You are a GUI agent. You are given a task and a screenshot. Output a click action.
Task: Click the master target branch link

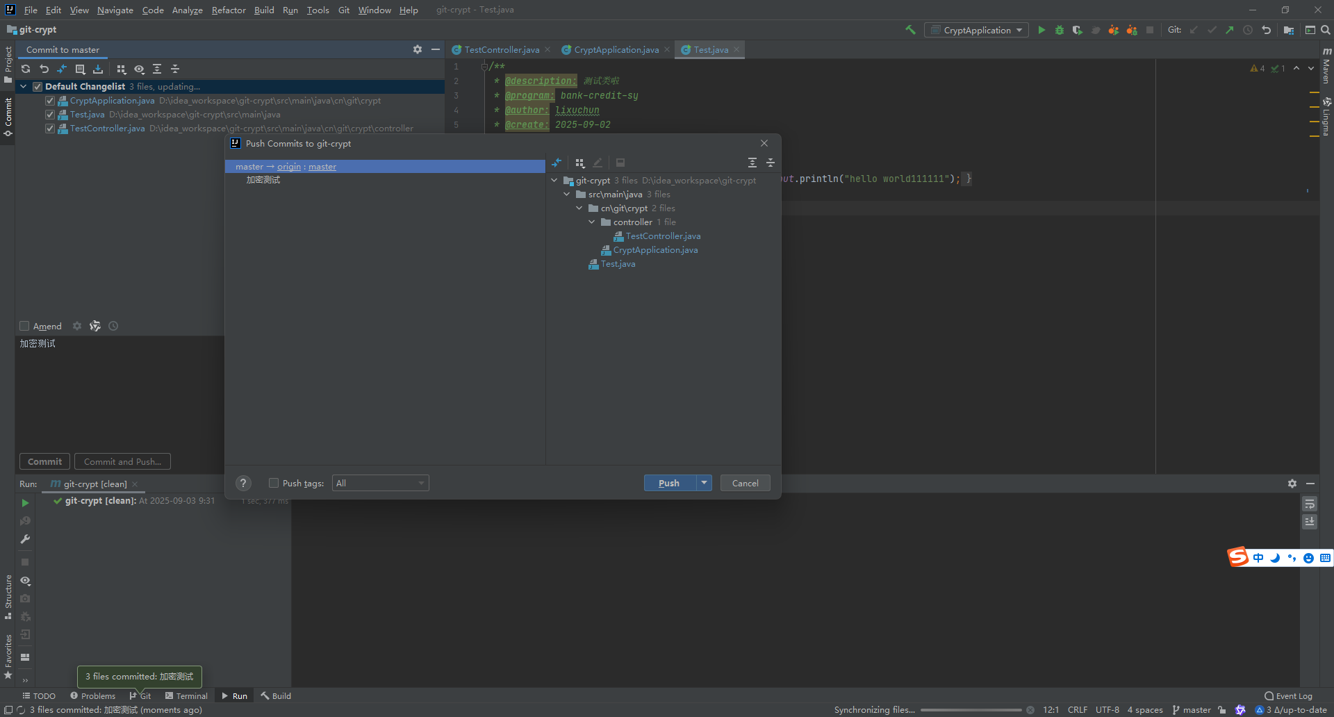point(322,167)
